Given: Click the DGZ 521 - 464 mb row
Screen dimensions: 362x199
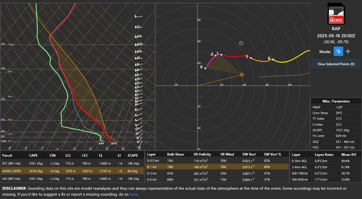Looking at the screenshot, I should pos(336,142).
